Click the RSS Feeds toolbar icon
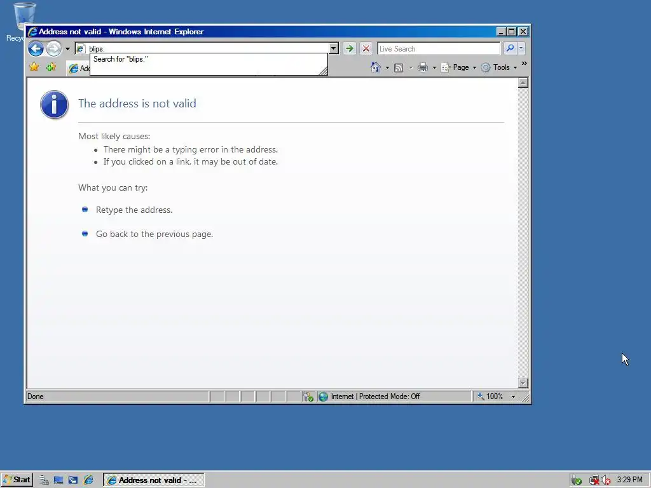The width and height of the screenshot is (651, 488). tap(399, 67)
